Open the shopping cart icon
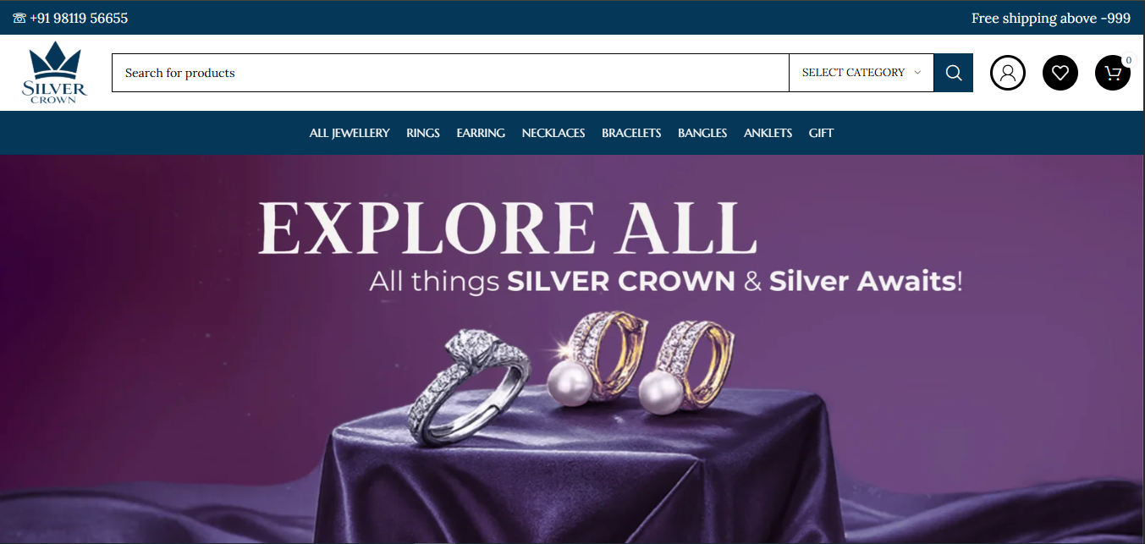 (1113, 73)
